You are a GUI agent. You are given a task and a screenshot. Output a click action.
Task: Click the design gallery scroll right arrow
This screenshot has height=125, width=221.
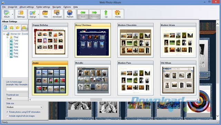pos(197,100)
